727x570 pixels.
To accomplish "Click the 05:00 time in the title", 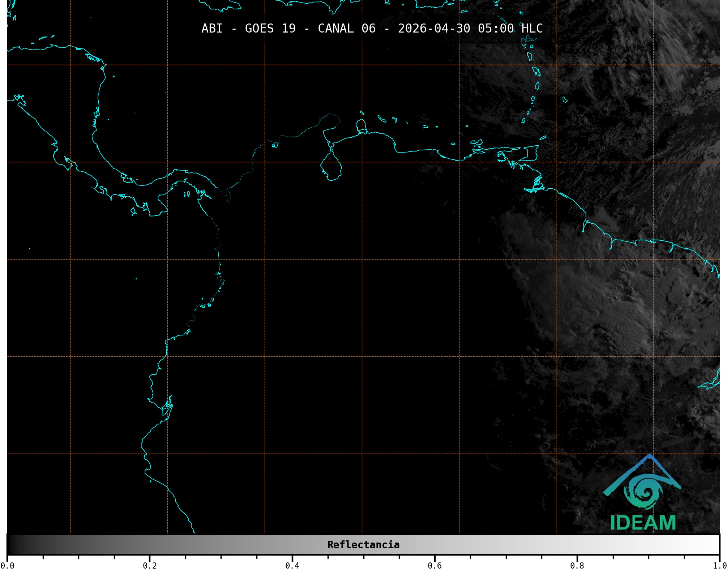I will (496, 29).
